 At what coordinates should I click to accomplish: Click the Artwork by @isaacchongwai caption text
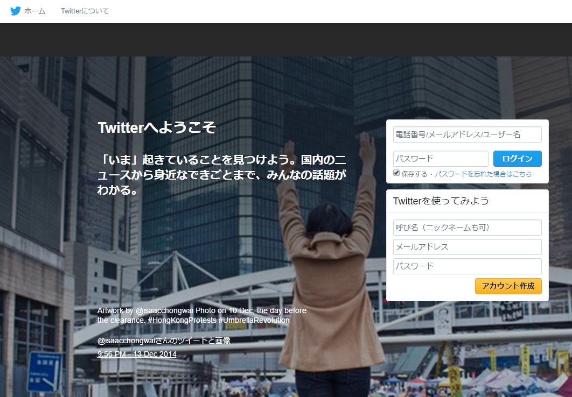(202, 315)
